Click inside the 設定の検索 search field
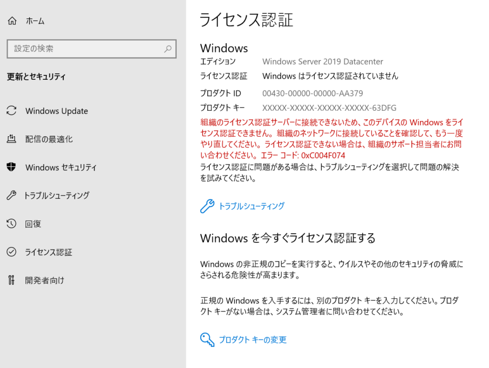Viewport: 489px width, 368px height. coord(76,49)
